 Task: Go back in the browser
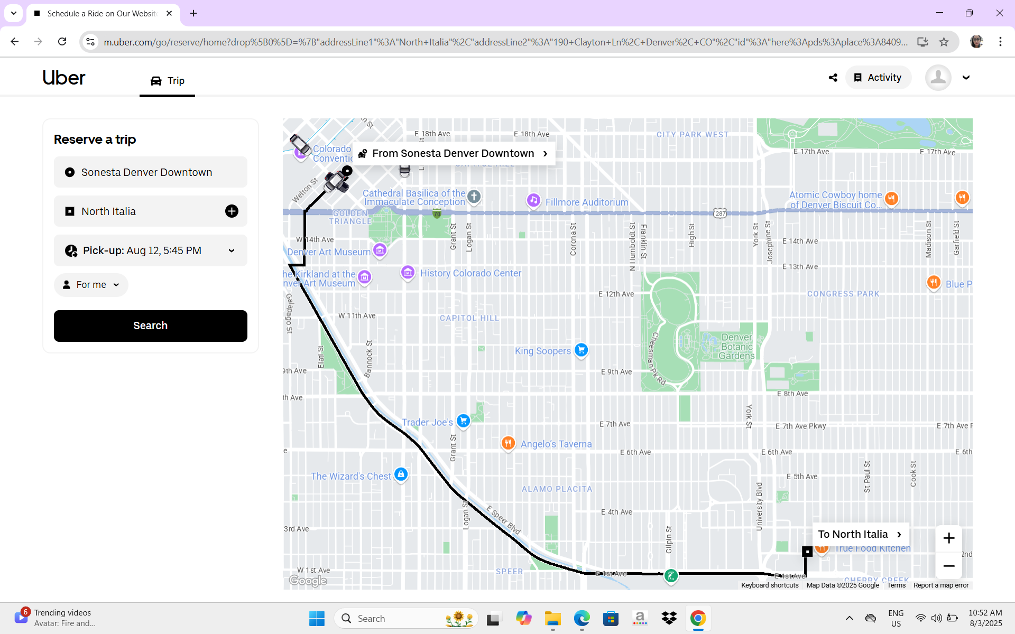click(x=15, y=42)
